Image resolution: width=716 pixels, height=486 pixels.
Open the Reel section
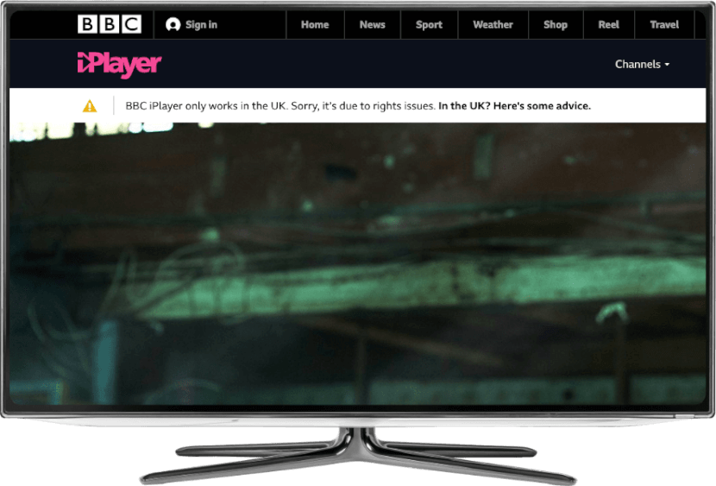coord(609,25)
